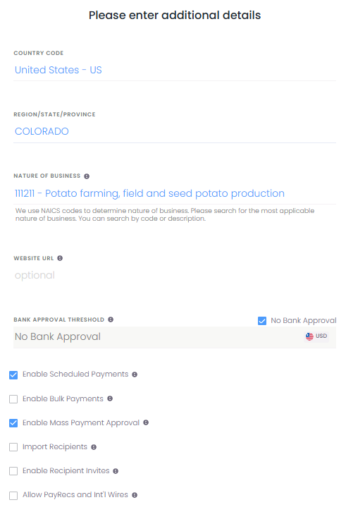
Task: Uncheck Enable Mass Payment Approval
Action: coord(13,423)
